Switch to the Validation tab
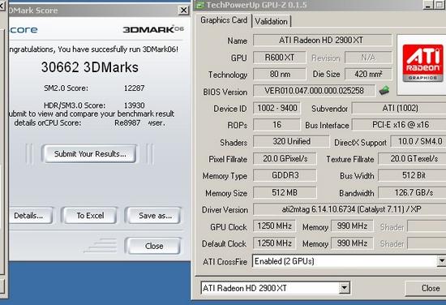Viewport: 446px width, 305px height. [271, 22]
